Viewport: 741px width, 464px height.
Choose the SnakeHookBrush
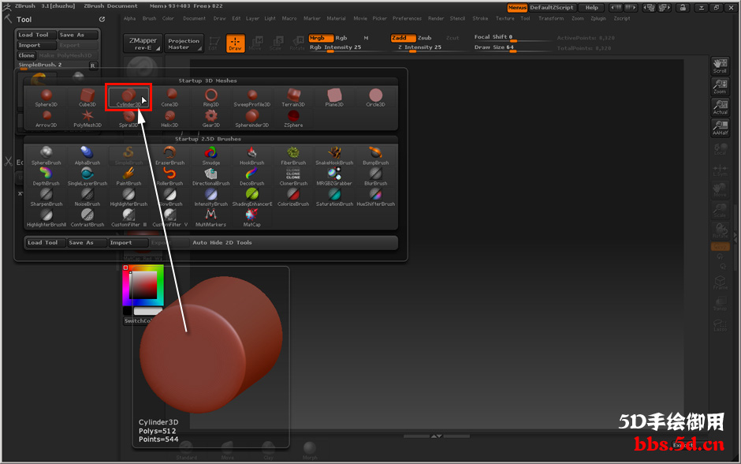click(x=334, y=155)
